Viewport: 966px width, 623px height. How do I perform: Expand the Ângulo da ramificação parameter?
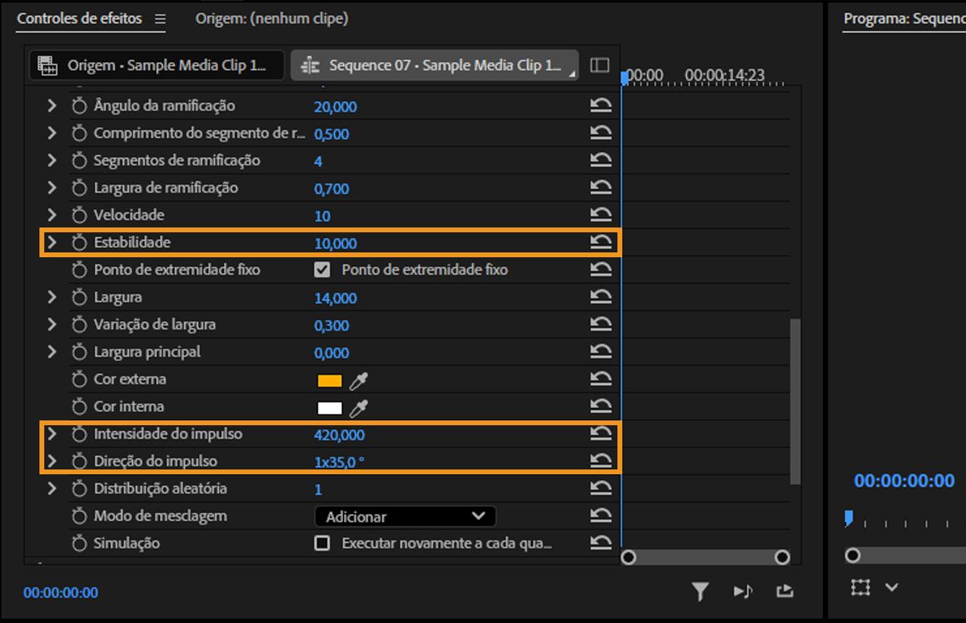[52, 105]
